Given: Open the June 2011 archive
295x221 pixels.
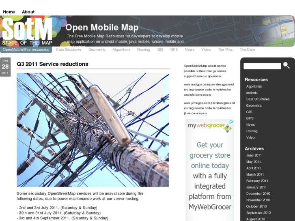Looking at the screenshot, I should point(254,155).
